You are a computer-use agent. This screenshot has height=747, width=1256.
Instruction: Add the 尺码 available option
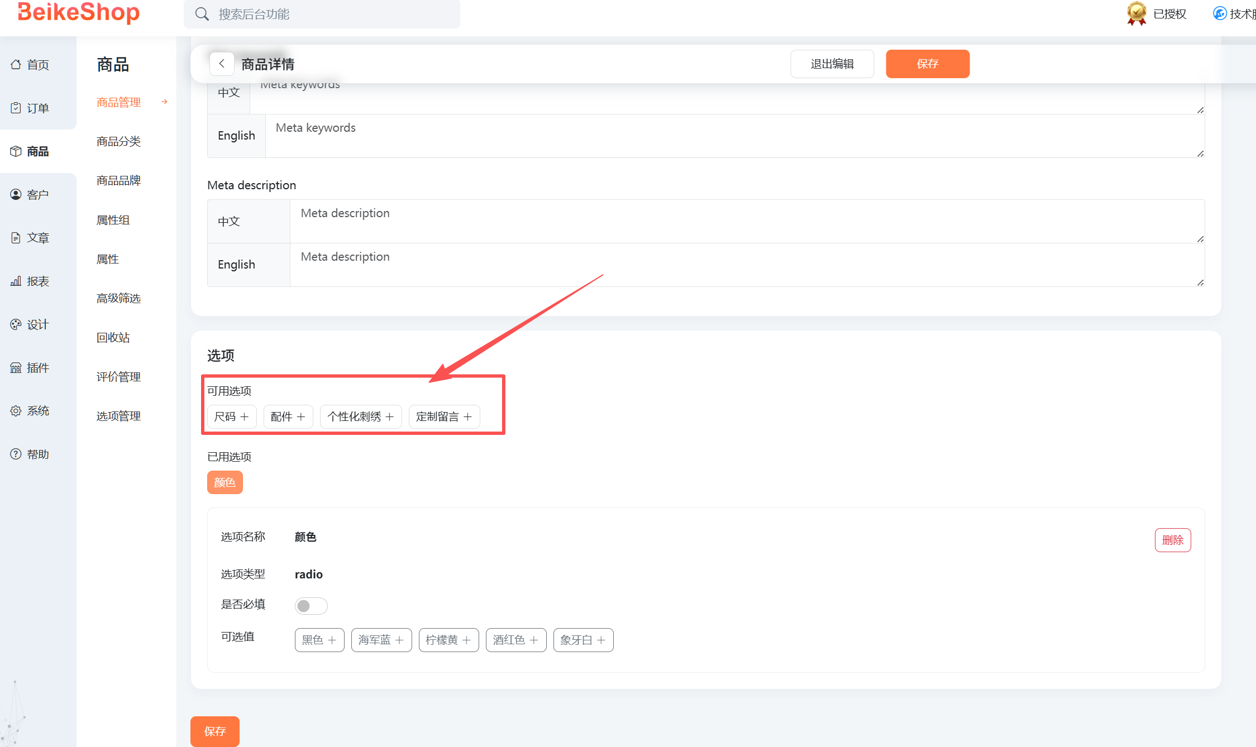click(232, 416)
